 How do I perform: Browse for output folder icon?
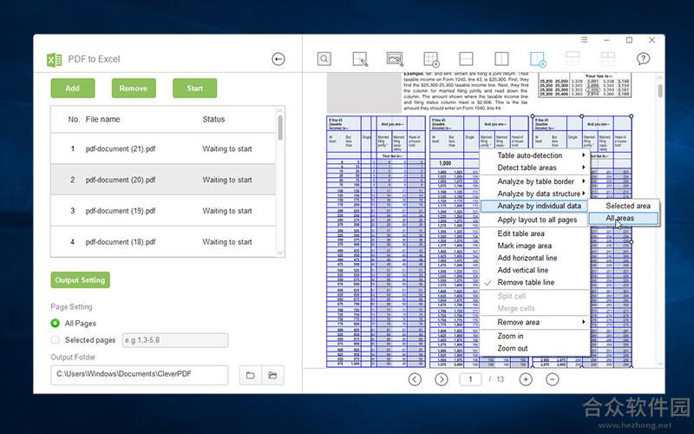(251, 375)
